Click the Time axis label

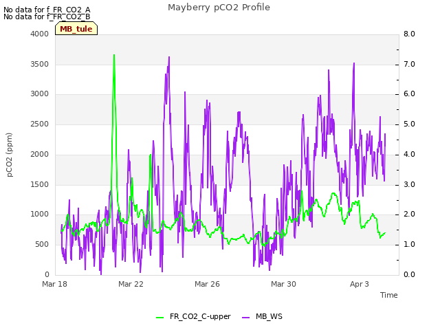(x=389, y=295)
